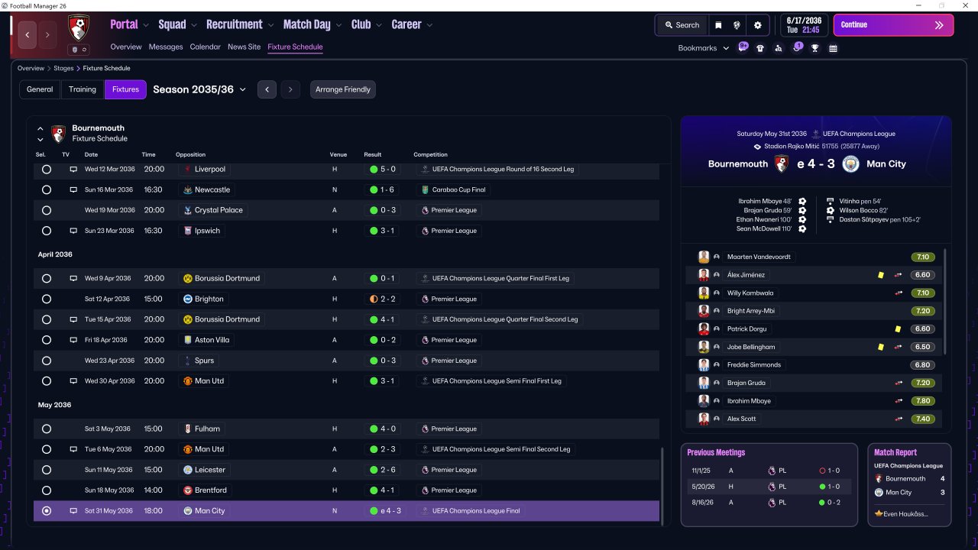Click the Arrange Friendly button
Viewport: 978px width, 550px height.
coord(342,89)
